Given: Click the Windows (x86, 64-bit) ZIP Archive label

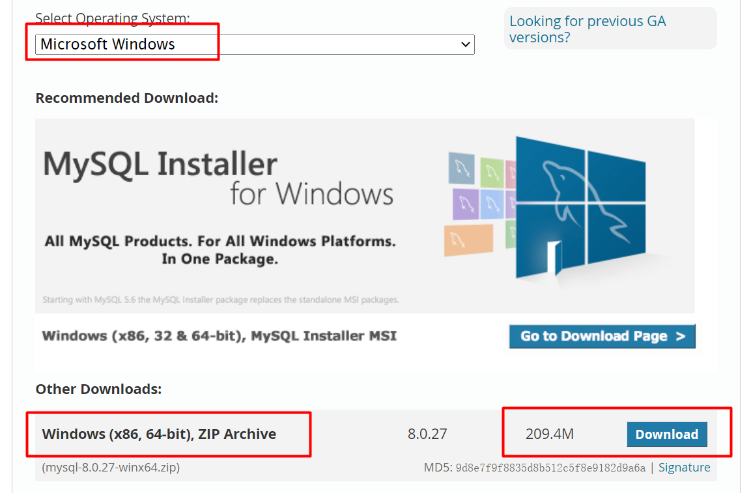Looking at the screenshot, I should pos(158,433).
